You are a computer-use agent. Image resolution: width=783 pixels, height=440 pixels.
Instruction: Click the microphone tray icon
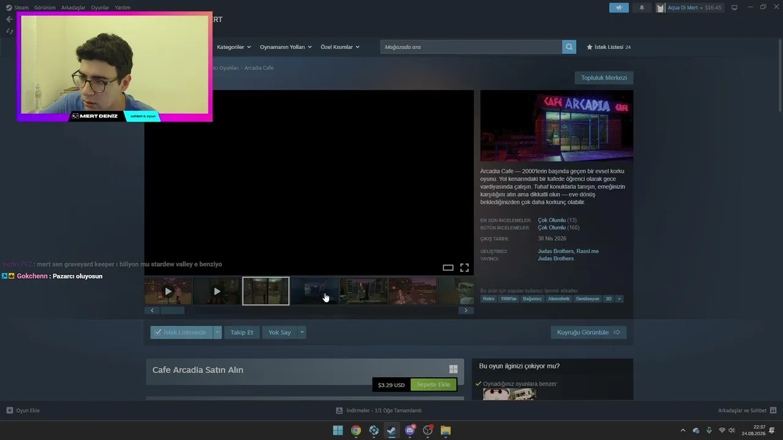[709, 431]
